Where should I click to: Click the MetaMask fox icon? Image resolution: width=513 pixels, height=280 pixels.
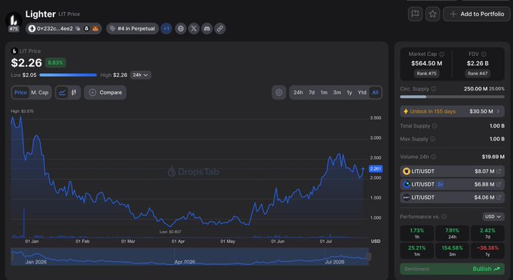click(x=95, y=29)
